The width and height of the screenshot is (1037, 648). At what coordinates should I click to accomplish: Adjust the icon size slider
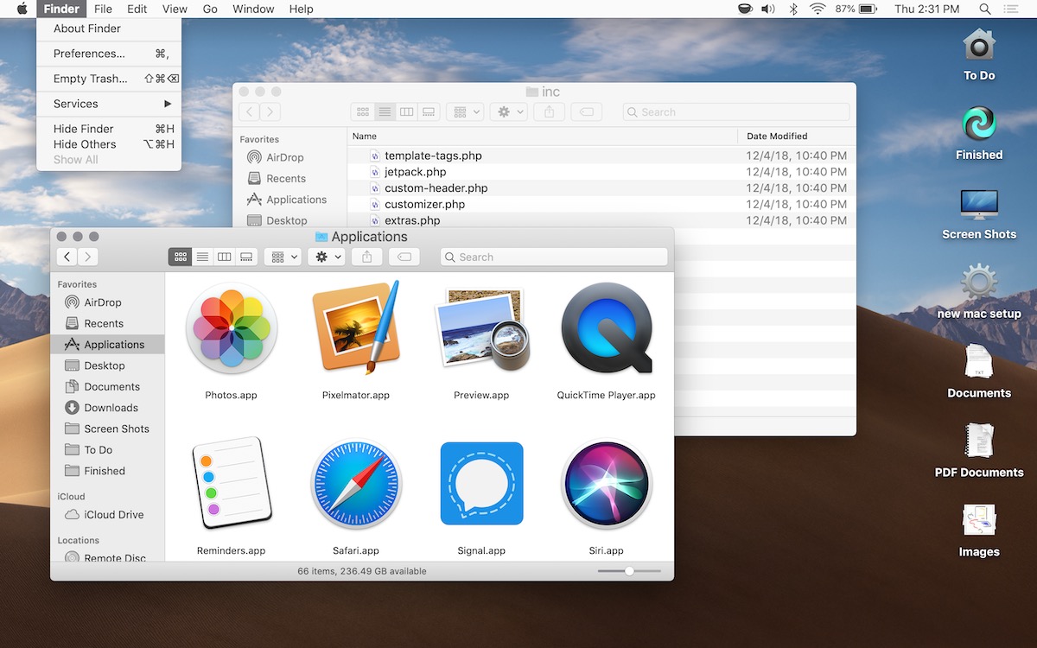coord(628,570)
